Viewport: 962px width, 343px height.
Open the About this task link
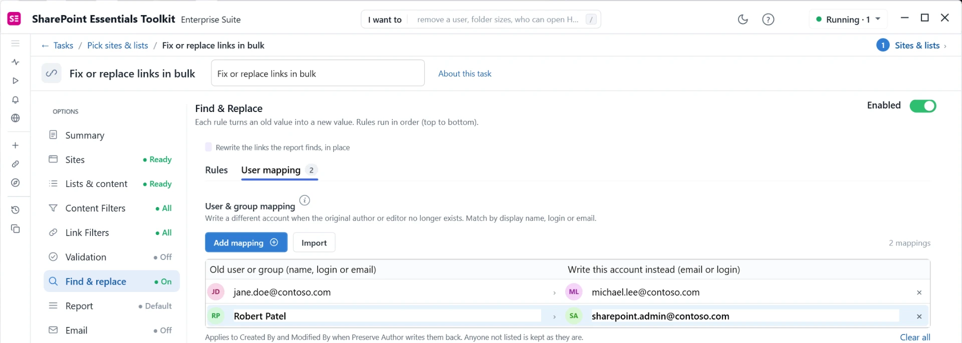pos(464,73)
